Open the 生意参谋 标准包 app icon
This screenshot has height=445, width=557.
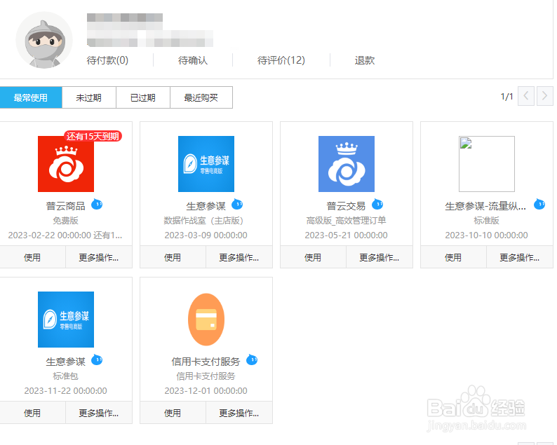coord(66,320)
